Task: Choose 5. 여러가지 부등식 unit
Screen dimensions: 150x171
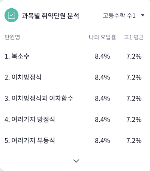Action: tap(30, 140)
